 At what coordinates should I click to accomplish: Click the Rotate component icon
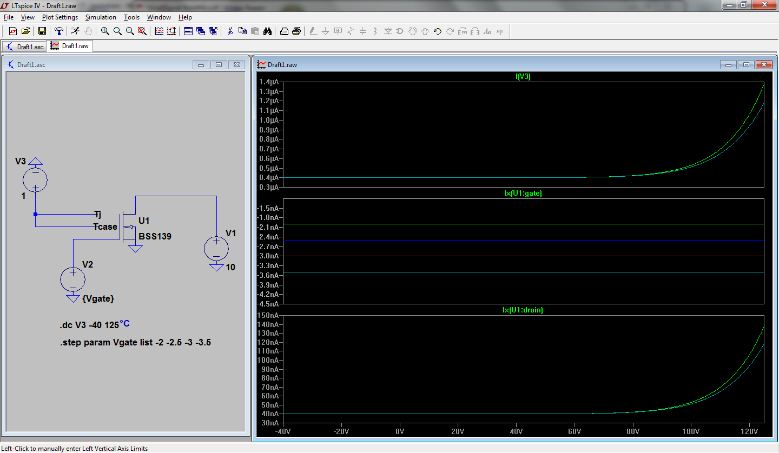[x=463, y=31]
